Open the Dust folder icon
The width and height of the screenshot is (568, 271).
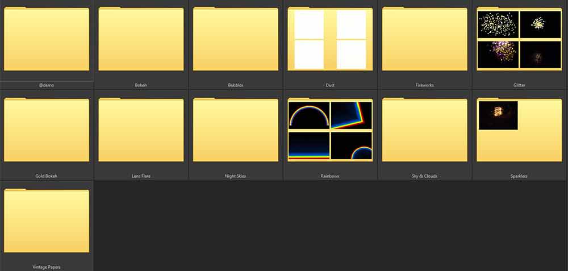(330, 39)
